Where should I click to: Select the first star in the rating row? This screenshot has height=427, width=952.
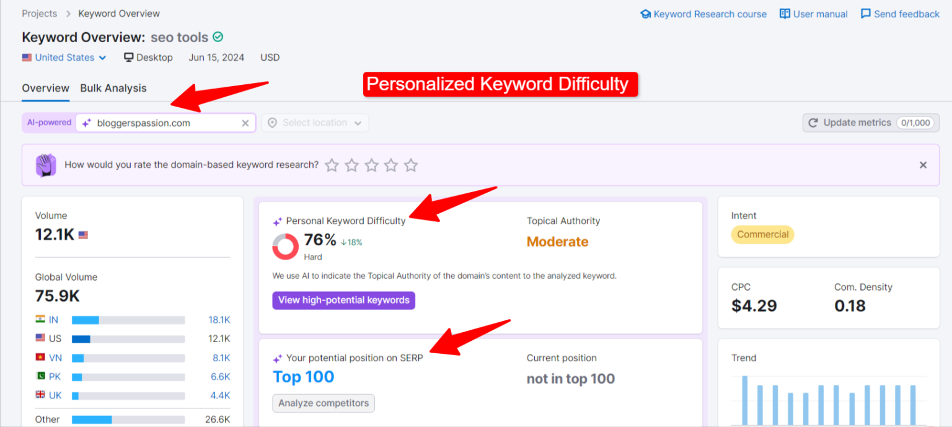pos(332,165)
